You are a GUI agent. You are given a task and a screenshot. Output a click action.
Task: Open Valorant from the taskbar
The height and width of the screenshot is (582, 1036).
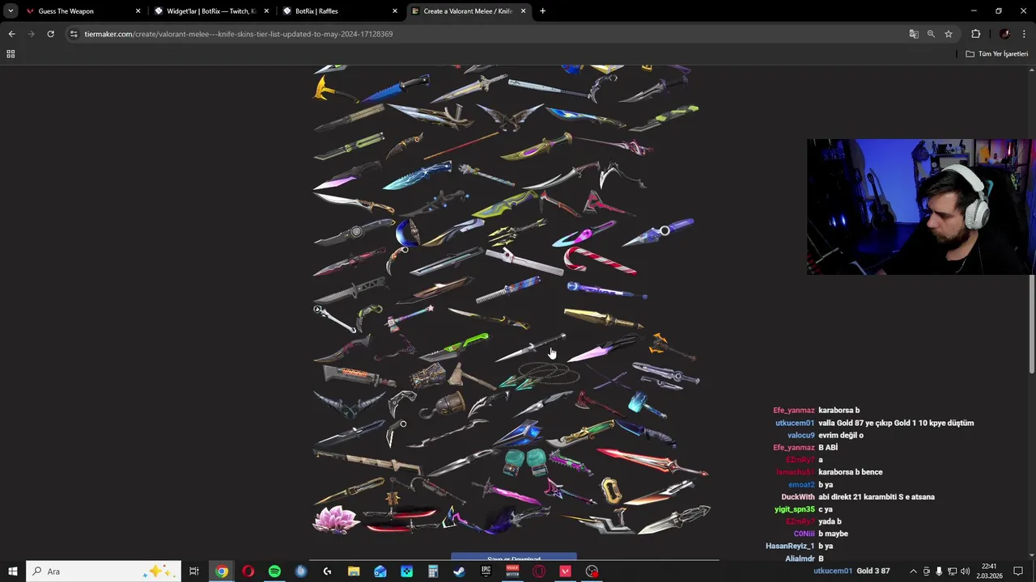[x=565, y=571]
